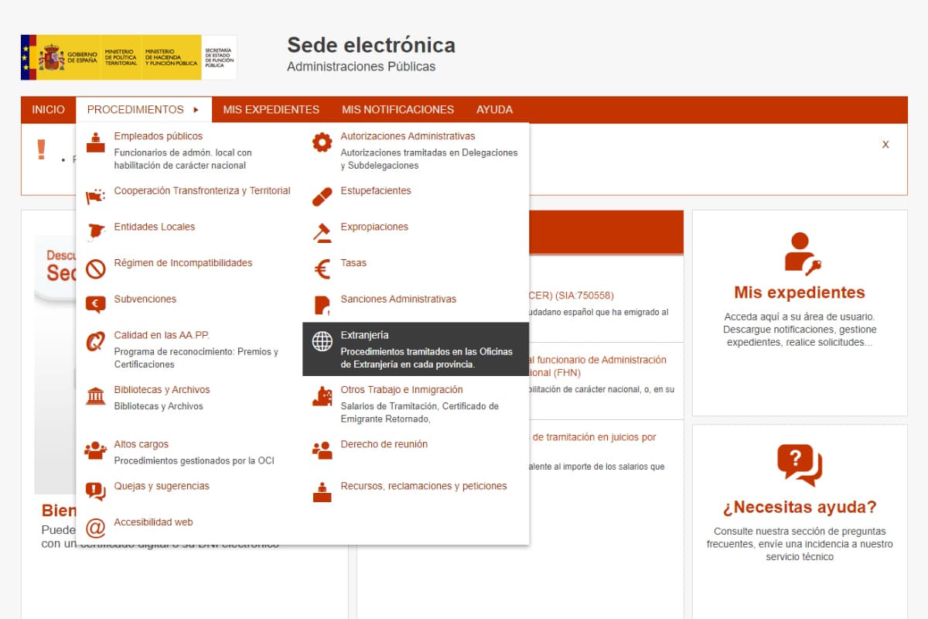Screen dimensions: 928x619
Task: Click the Otros Trabajo e Inmigración icon
Action: [x=322, y=395]
